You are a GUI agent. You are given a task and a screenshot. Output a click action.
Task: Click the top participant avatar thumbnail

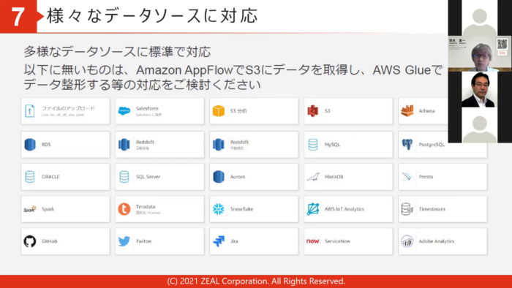[x=479, y=18]
